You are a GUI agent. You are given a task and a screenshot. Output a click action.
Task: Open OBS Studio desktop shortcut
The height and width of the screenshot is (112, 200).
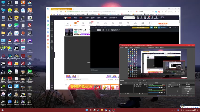(10, 3)
